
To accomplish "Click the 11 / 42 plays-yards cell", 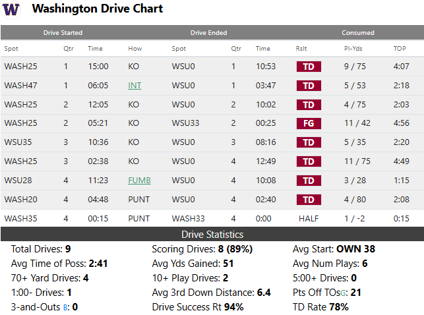I will [357, 123].
